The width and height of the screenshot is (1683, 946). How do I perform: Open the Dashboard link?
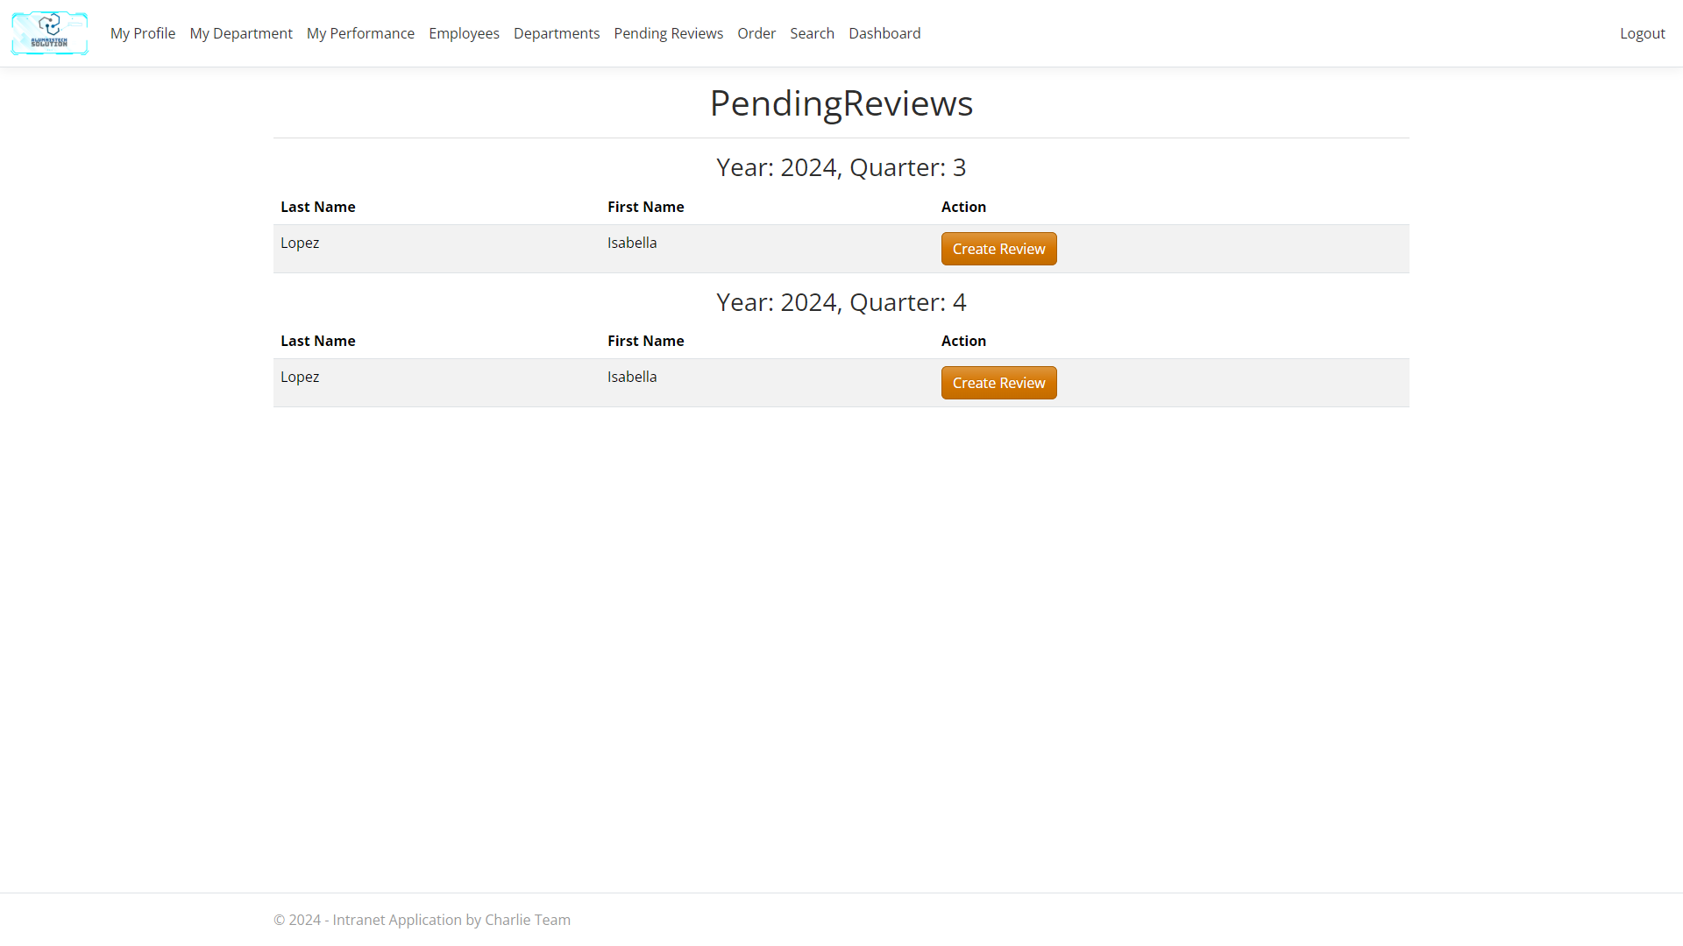tap(884, 33)
